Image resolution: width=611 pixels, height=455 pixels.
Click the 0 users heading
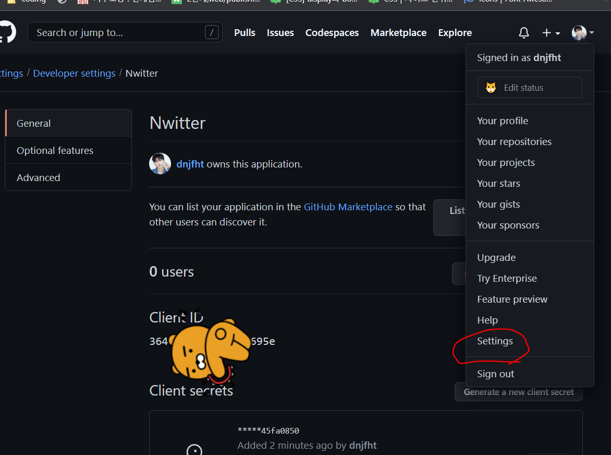[x=172, y=272]
